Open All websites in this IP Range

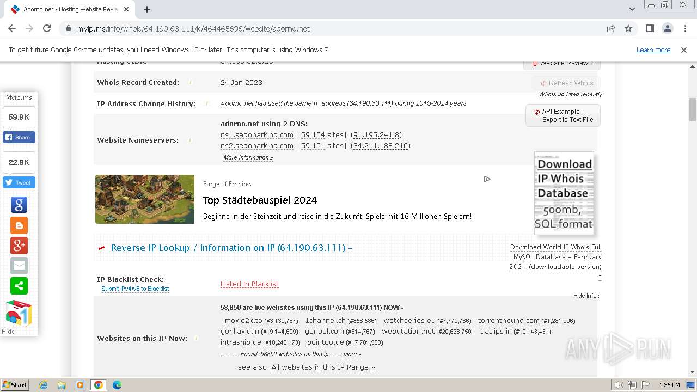click(x=323, y=367)
